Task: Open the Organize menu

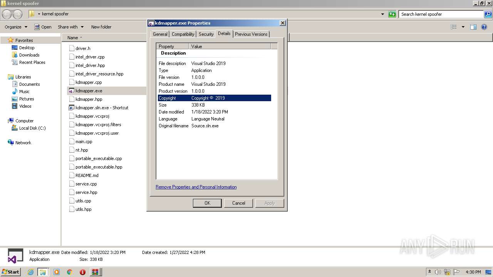Action: pos(16,27)
